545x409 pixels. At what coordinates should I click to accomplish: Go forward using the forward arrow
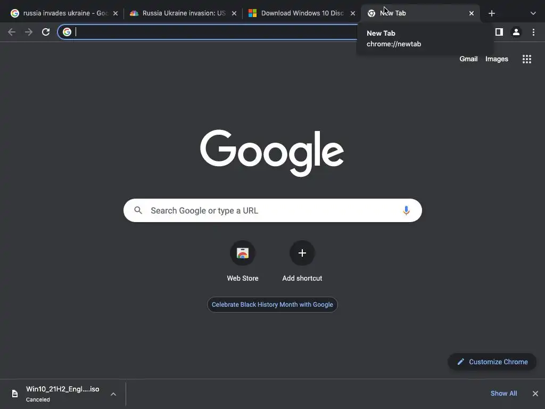[29, 32]
